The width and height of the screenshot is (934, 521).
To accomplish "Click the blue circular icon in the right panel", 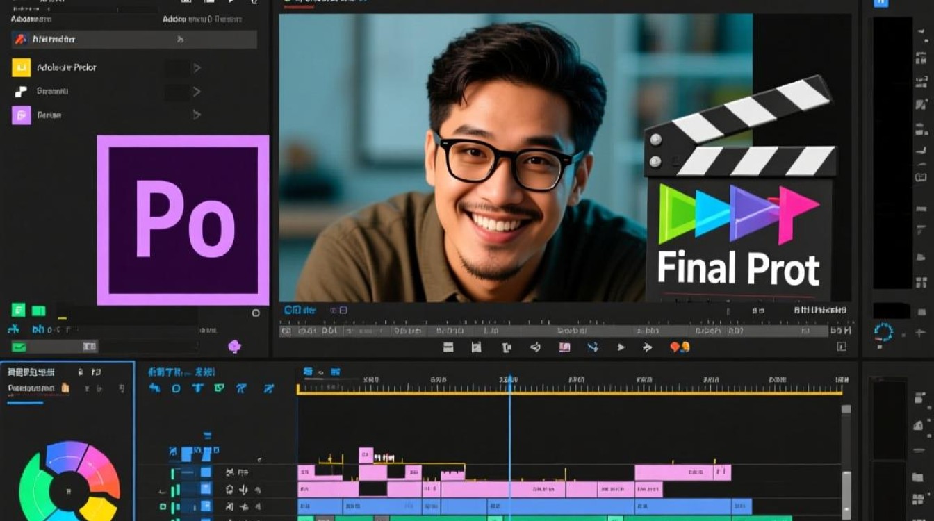I will [x=884, y=332].
